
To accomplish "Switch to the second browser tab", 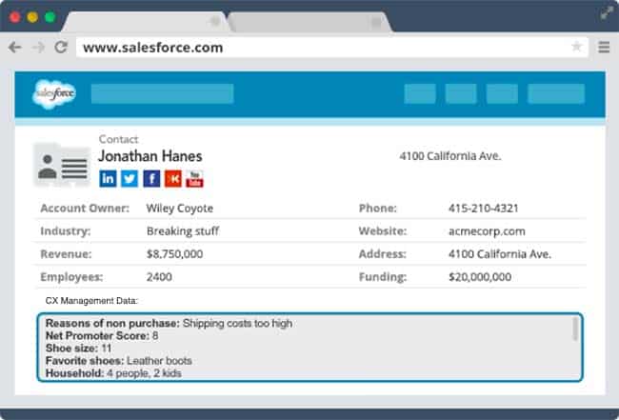I will [x=310, y=23].
